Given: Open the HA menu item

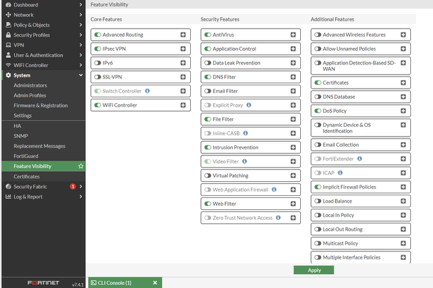Looking at the screenshot, I should pos(17,126).
